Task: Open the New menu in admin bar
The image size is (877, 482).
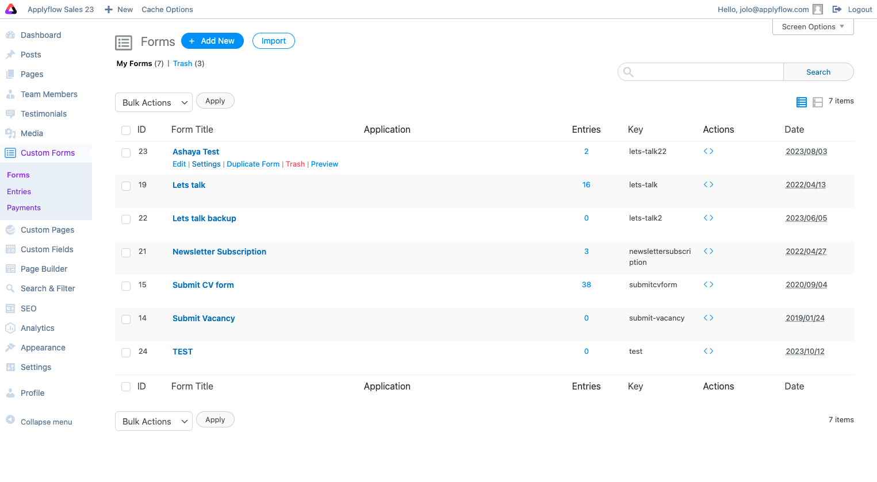Action: [x=118, y=9]
